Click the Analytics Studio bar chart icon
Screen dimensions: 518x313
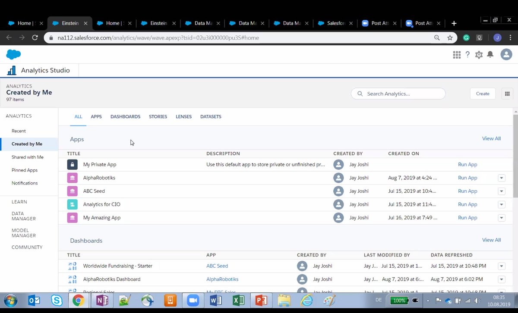(12, 70)
